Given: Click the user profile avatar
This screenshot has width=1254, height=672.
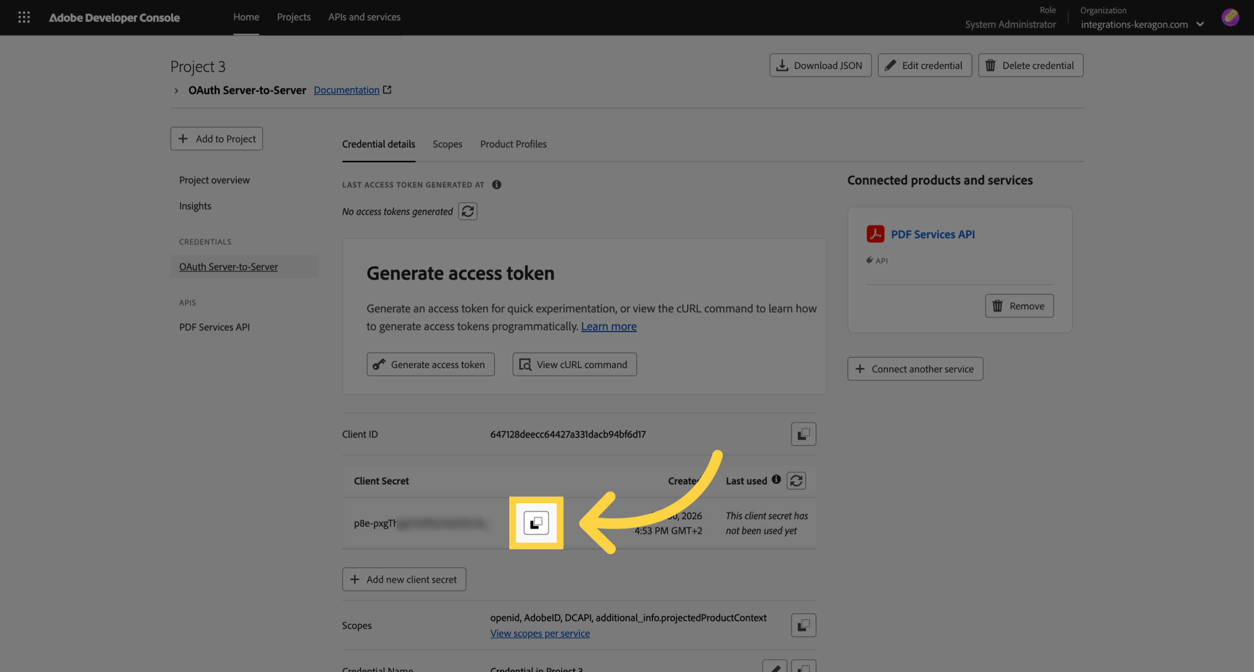Looking at the screenshot, I should tap(1230, 18).
